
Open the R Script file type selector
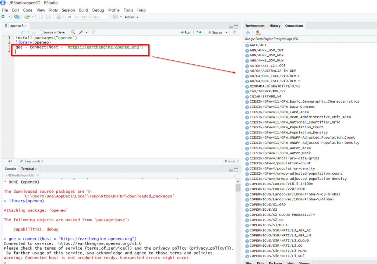[x=231, y=161]
